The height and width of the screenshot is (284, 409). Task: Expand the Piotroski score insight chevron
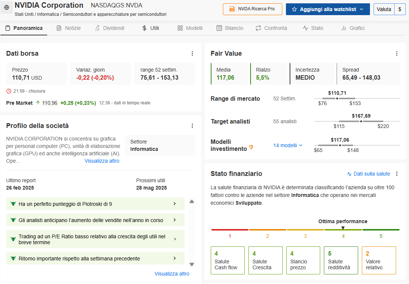[175, 204]
